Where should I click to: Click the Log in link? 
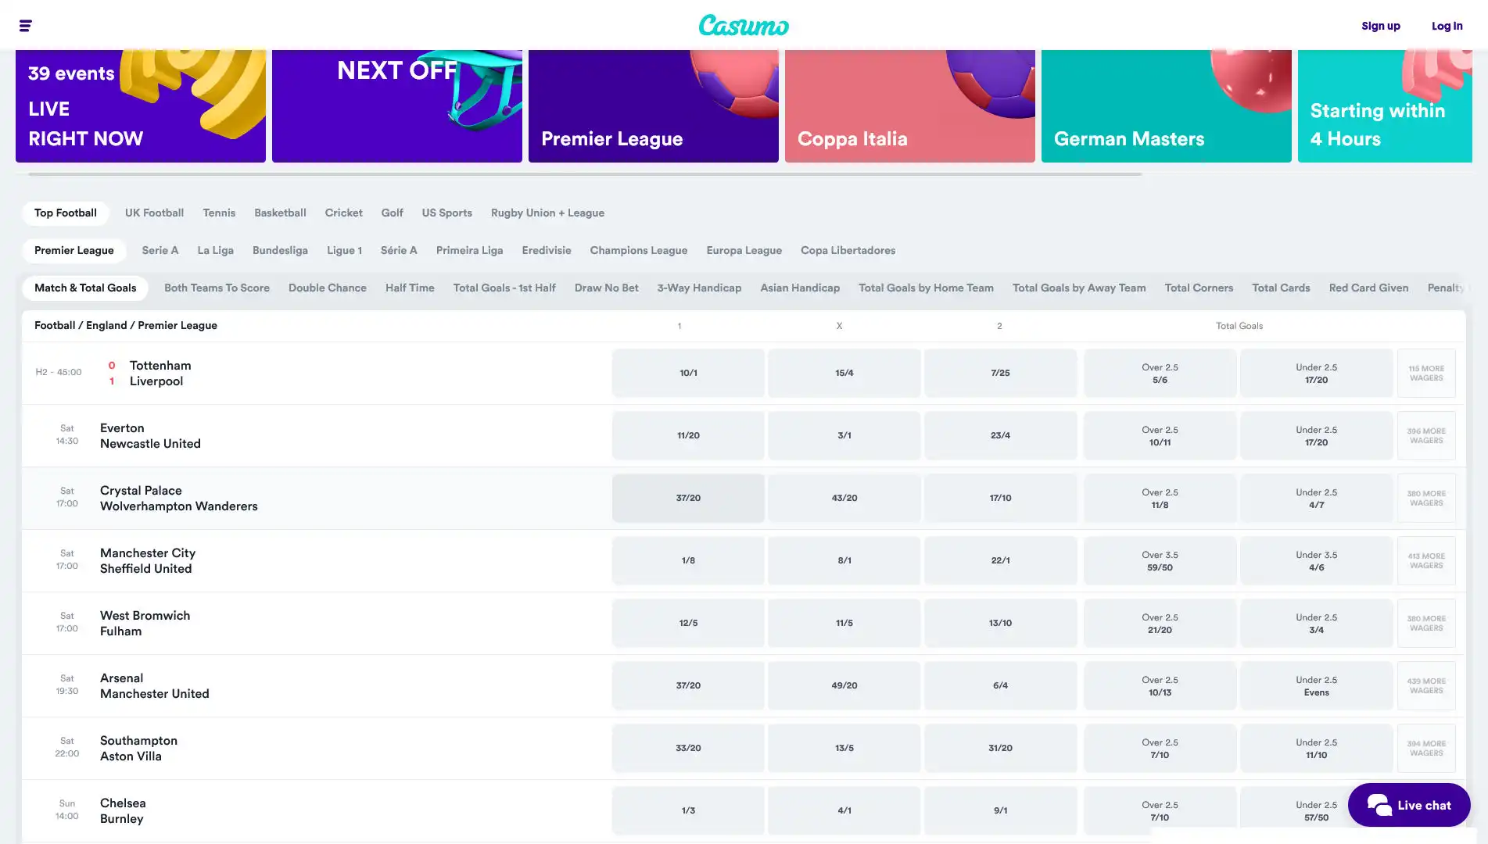[x=1446, y=25]
